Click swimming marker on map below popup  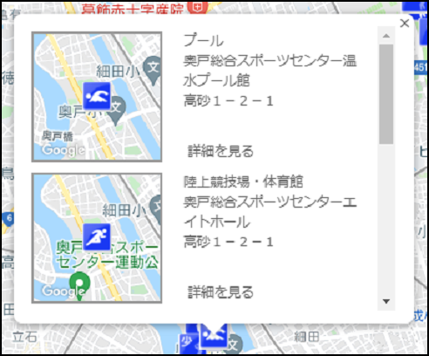coord(214,335)
